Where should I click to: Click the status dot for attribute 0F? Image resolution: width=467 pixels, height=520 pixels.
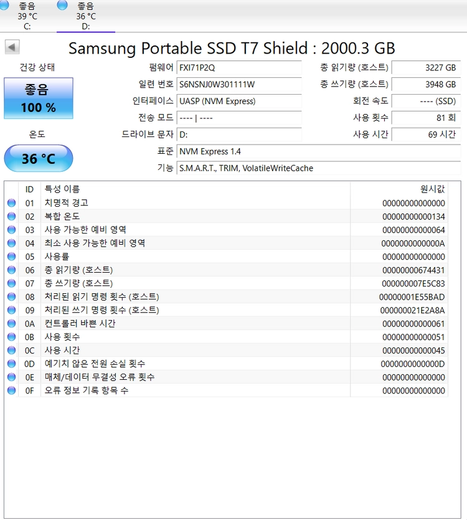12,390
